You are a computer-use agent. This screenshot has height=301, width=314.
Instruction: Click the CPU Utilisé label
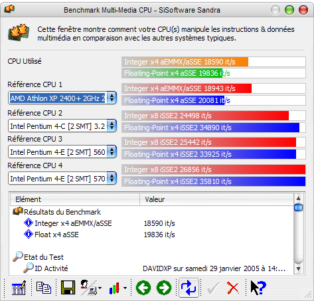pyautogui.click(x=25, y=61)
